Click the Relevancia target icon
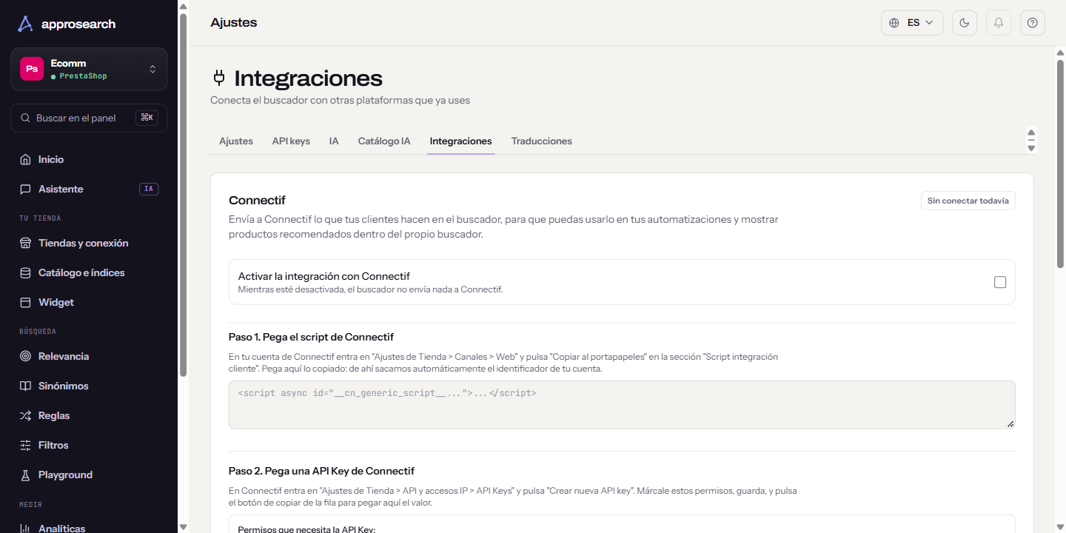This screenshot has width=1066, height=533. 25,356
